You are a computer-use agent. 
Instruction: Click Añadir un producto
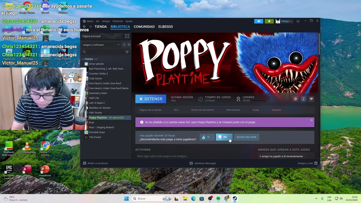(95, 163)
